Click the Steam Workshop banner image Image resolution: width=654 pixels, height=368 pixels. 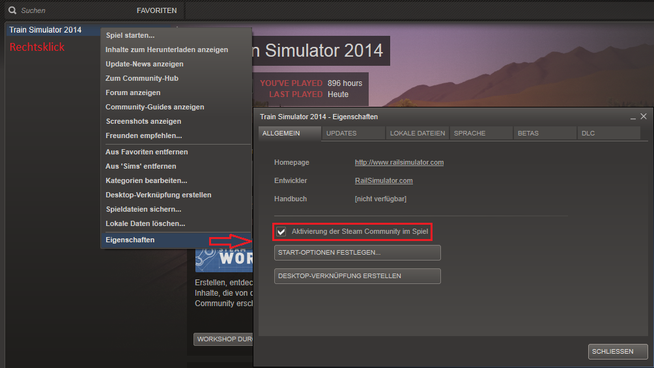pyautogui.click(x=224, y=260)
